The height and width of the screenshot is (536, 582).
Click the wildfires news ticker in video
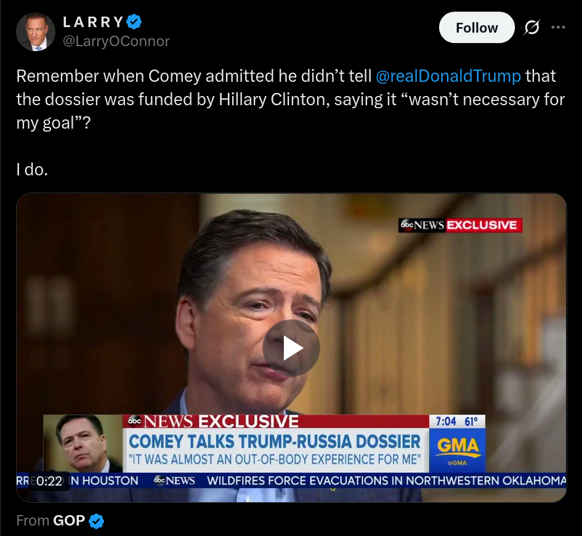386,481
